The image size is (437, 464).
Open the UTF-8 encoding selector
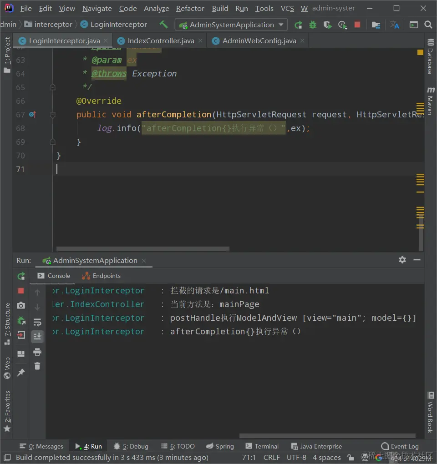point(296,458)
